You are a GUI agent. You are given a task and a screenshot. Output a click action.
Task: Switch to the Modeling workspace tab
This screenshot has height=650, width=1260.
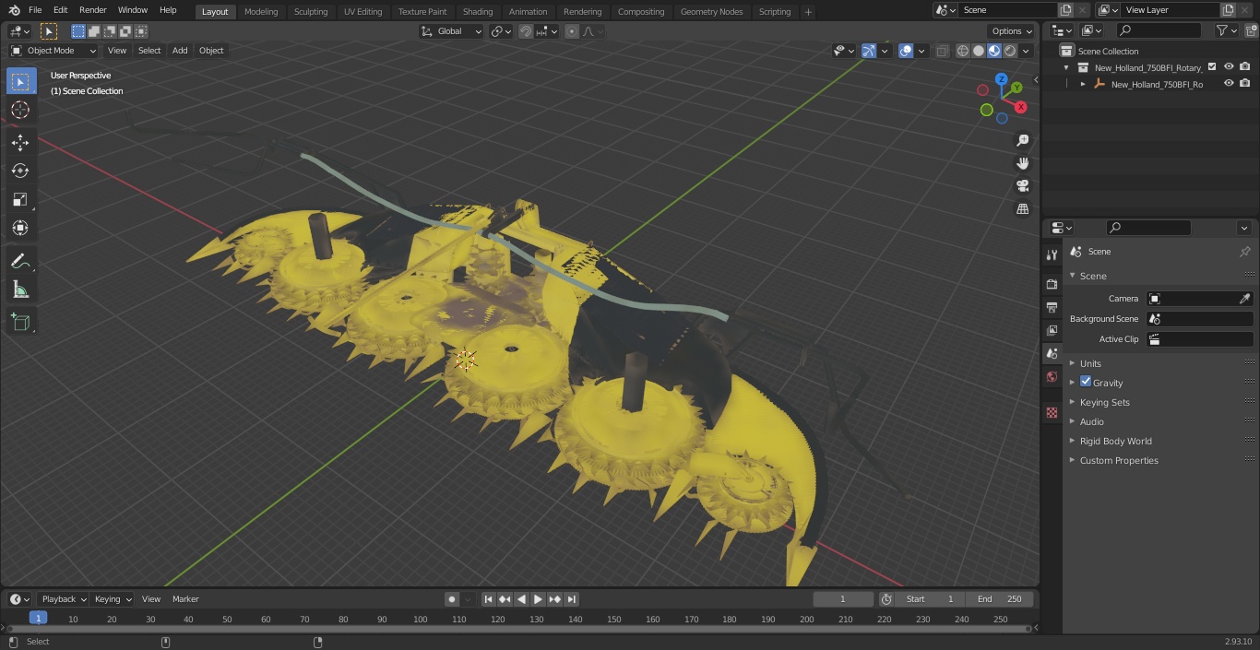click(x=261, y=12)
